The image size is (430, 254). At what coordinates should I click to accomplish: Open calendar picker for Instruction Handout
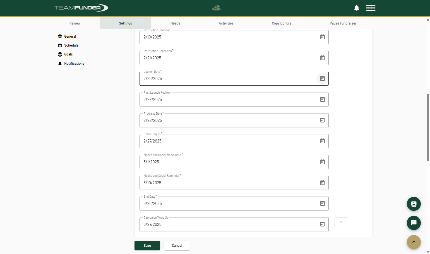coord(322,37)
